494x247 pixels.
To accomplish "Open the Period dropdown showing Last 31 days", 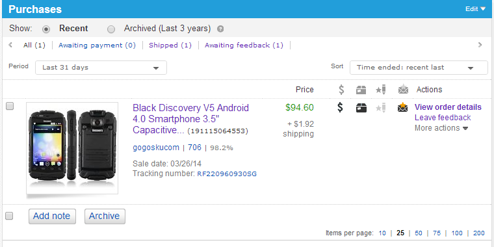I will (101, 68).
